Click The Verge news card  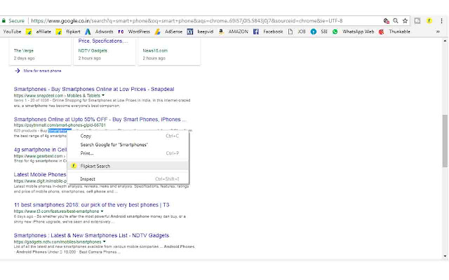tap(40, 51)
